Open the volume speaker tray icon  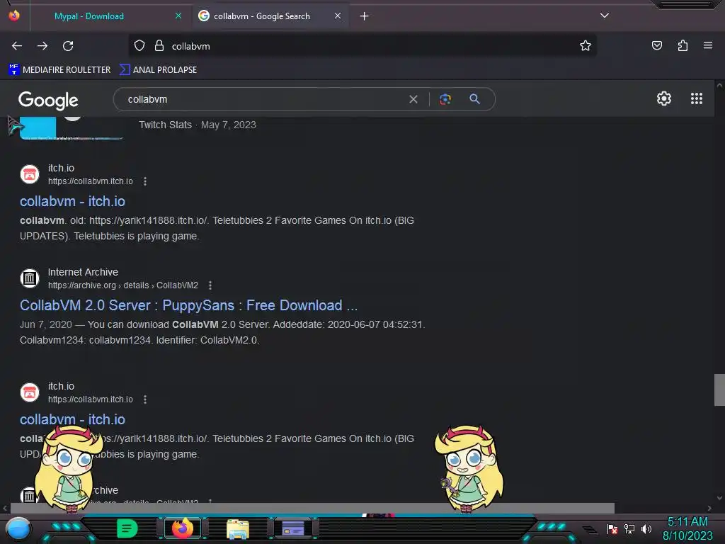point(646,528)
